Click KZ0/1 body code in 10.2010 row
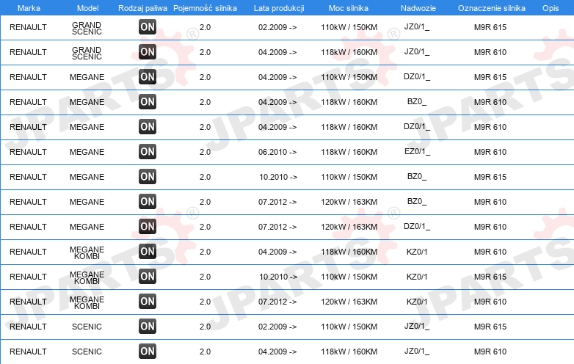Screen dimensions: 574x364 pos(417,277)
